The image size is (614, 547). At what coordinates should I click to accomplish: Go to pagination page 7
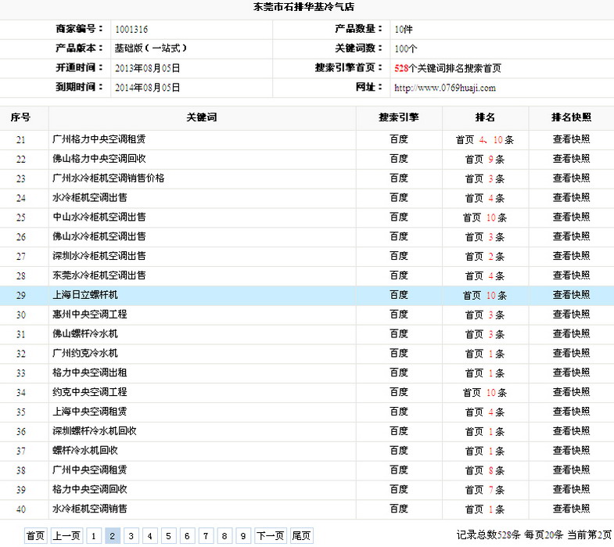click(x=206, y=535)
